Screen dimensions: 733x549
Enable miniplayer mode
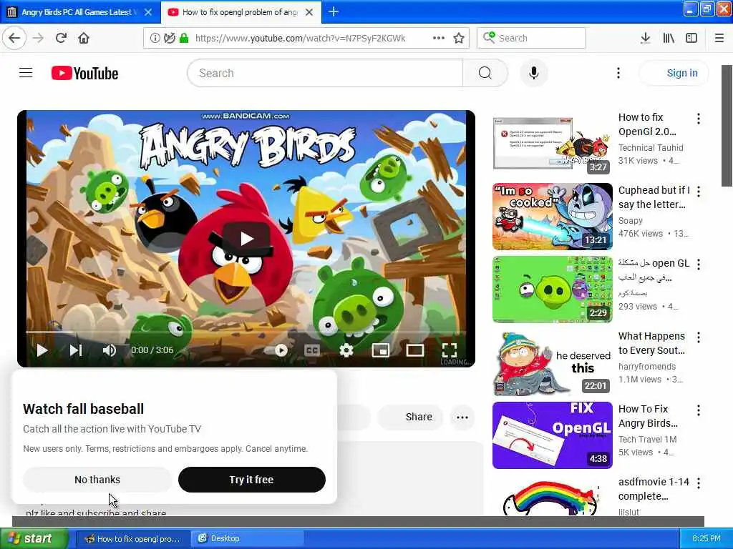coord(381,350)
